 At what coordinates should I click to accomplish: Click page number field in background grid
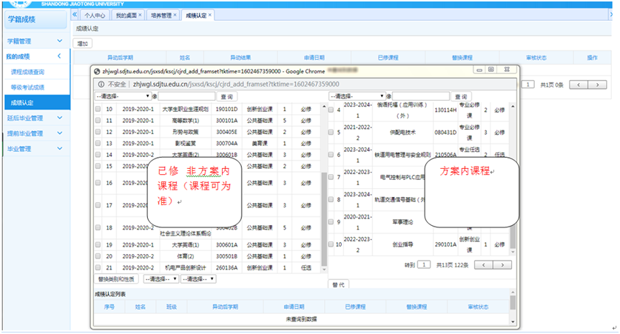pos(528,84)
